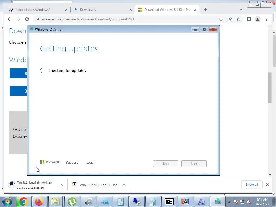Click the Legal link in Windows 10 Setup
Screen dimensions: 276x207
90,162
